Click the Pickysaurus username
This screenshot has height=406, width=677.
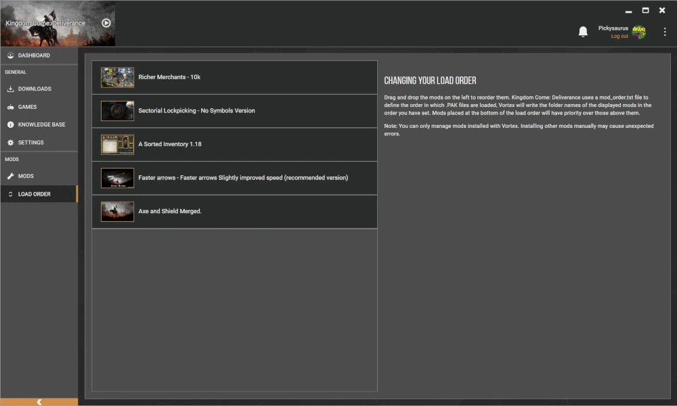point(613,28)
